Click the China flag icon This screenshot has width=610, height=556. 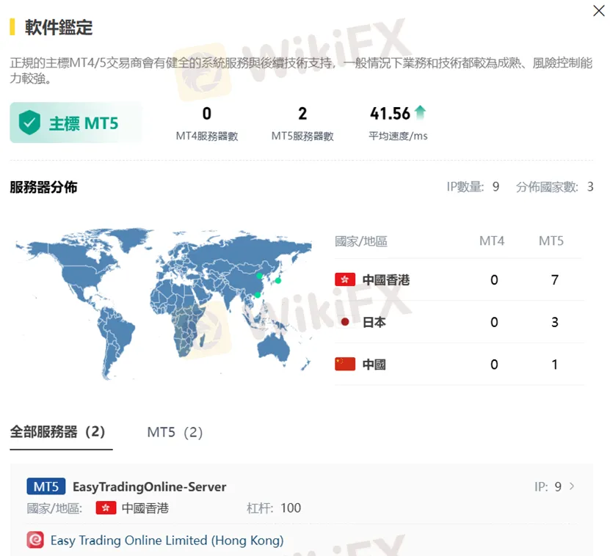(345, 365)
